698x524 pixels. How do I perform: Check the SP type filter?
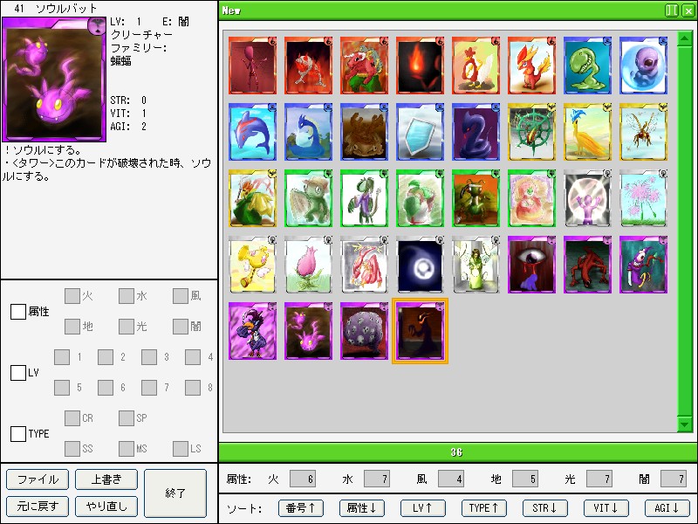point(127,418)
